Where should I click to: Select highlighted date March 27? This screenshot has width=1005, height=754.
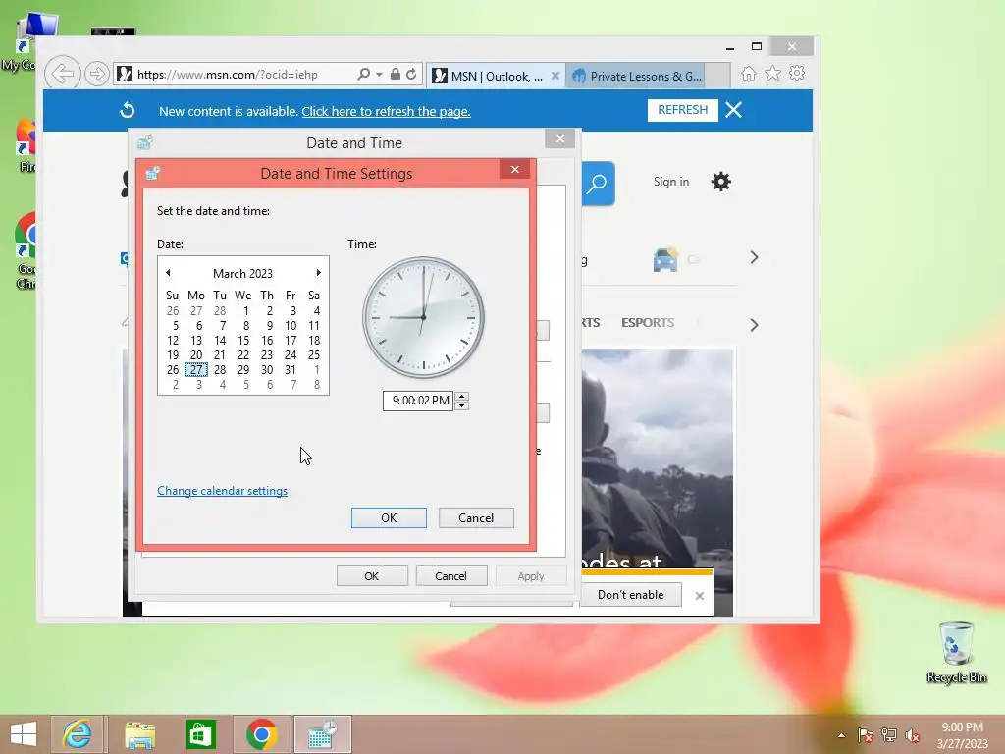[x=196, y=370]
